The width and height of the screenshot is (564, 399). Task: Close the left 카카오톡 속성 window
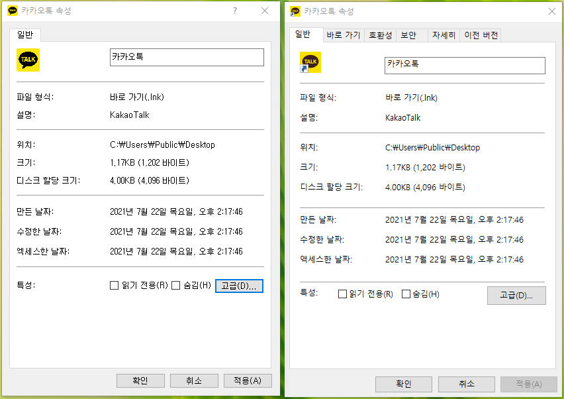(x=265, y=11)
